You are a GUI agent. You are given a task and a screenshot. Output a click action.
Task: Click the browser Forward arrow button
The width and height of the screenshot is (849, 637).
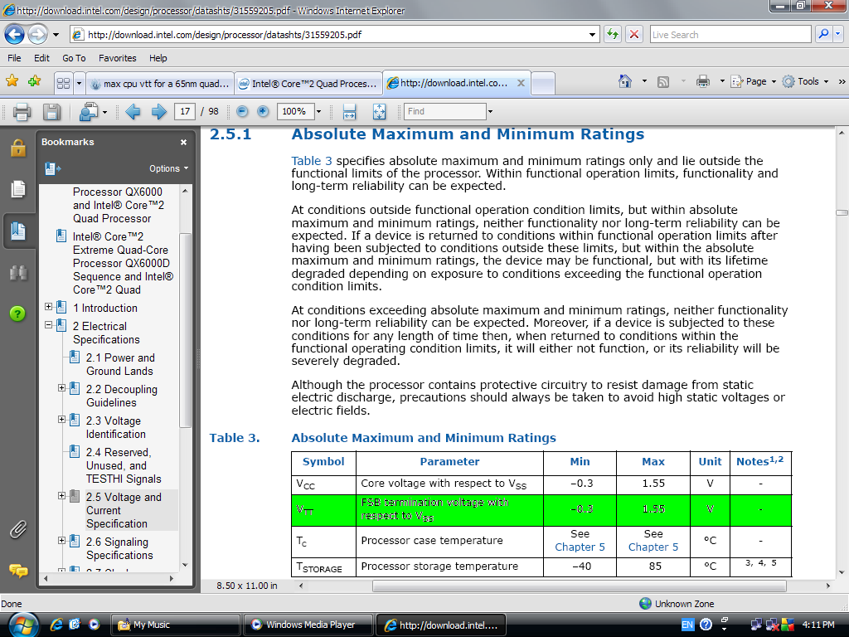click(x=37, y=35)
